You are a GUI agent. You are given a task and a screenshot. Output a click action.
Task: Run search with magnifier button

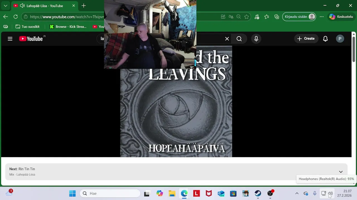[239, 39]
